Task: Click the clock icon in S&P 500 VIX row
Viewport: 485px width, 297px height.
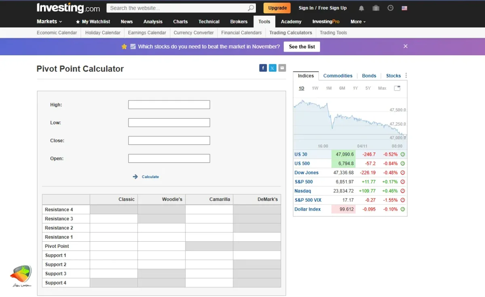Action: point(403,200)
